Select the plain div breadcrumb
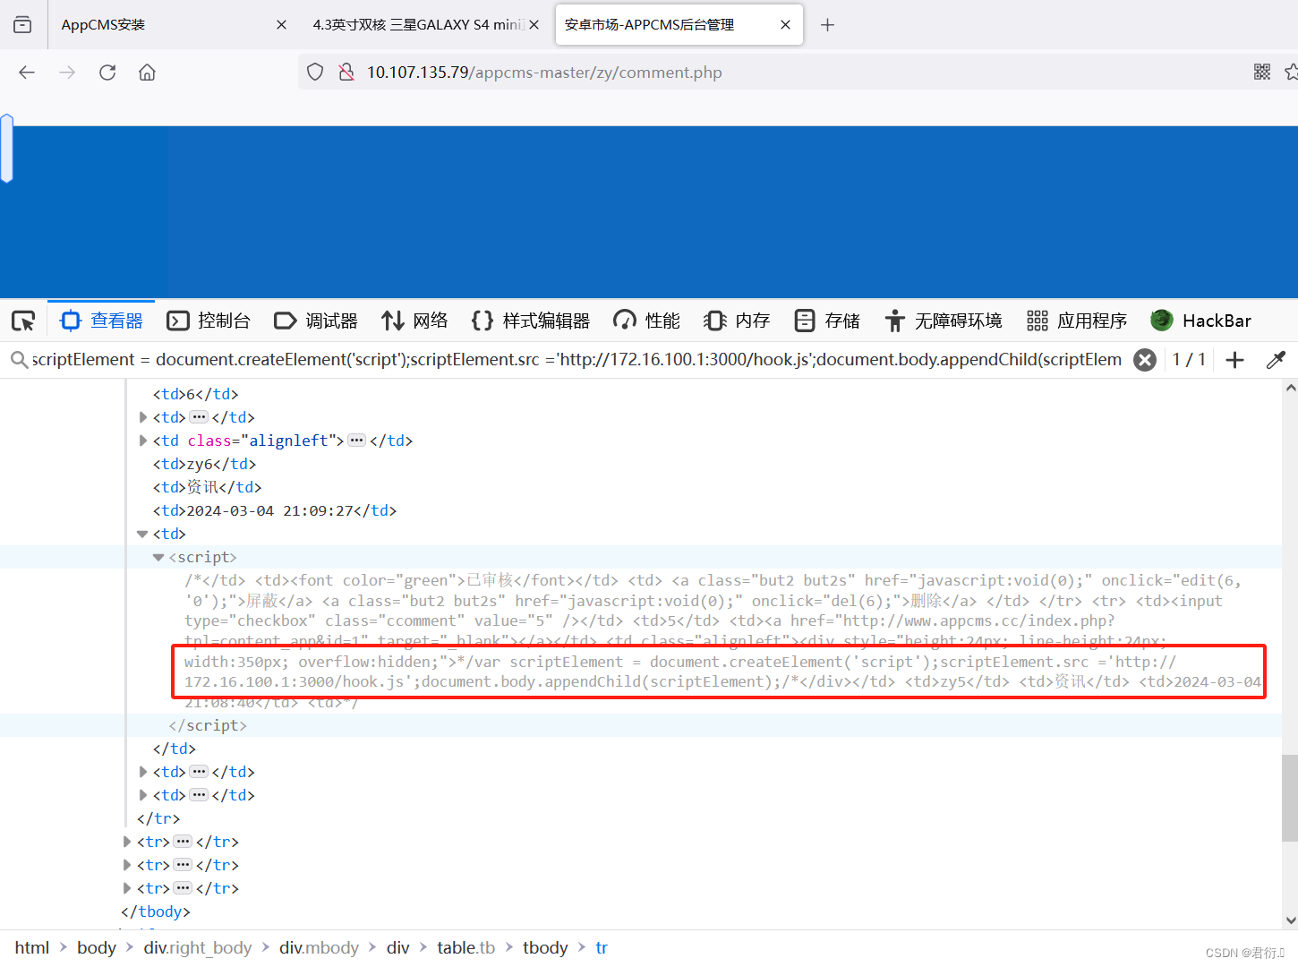Viewport: 1298px width, 967px height. pos(397,947)
